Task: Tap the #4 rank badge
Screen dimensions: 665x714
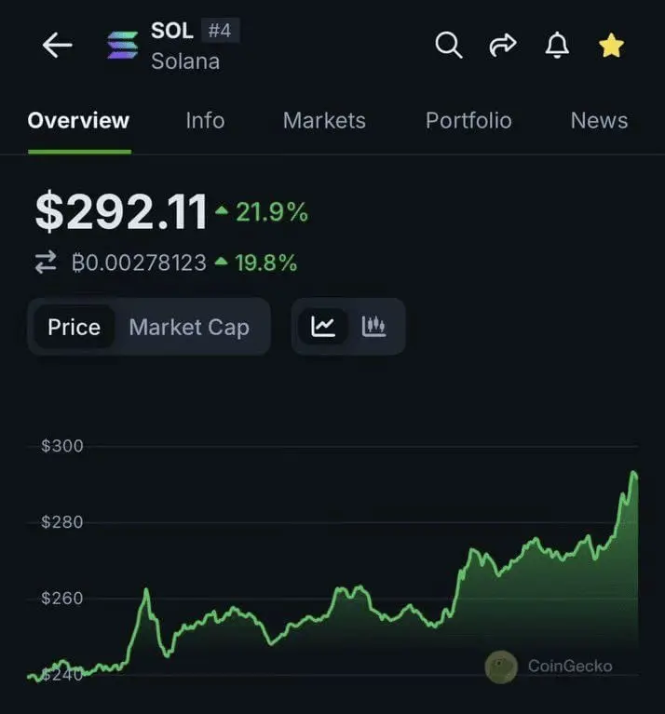Action: 220,31
